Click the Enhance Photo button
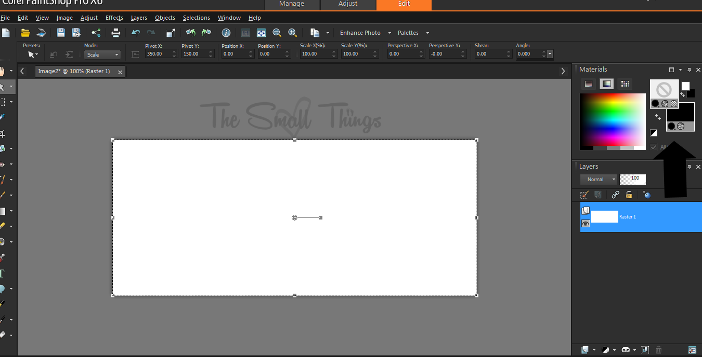The height and width of the screenshot is (357, 702). point(360,32)
